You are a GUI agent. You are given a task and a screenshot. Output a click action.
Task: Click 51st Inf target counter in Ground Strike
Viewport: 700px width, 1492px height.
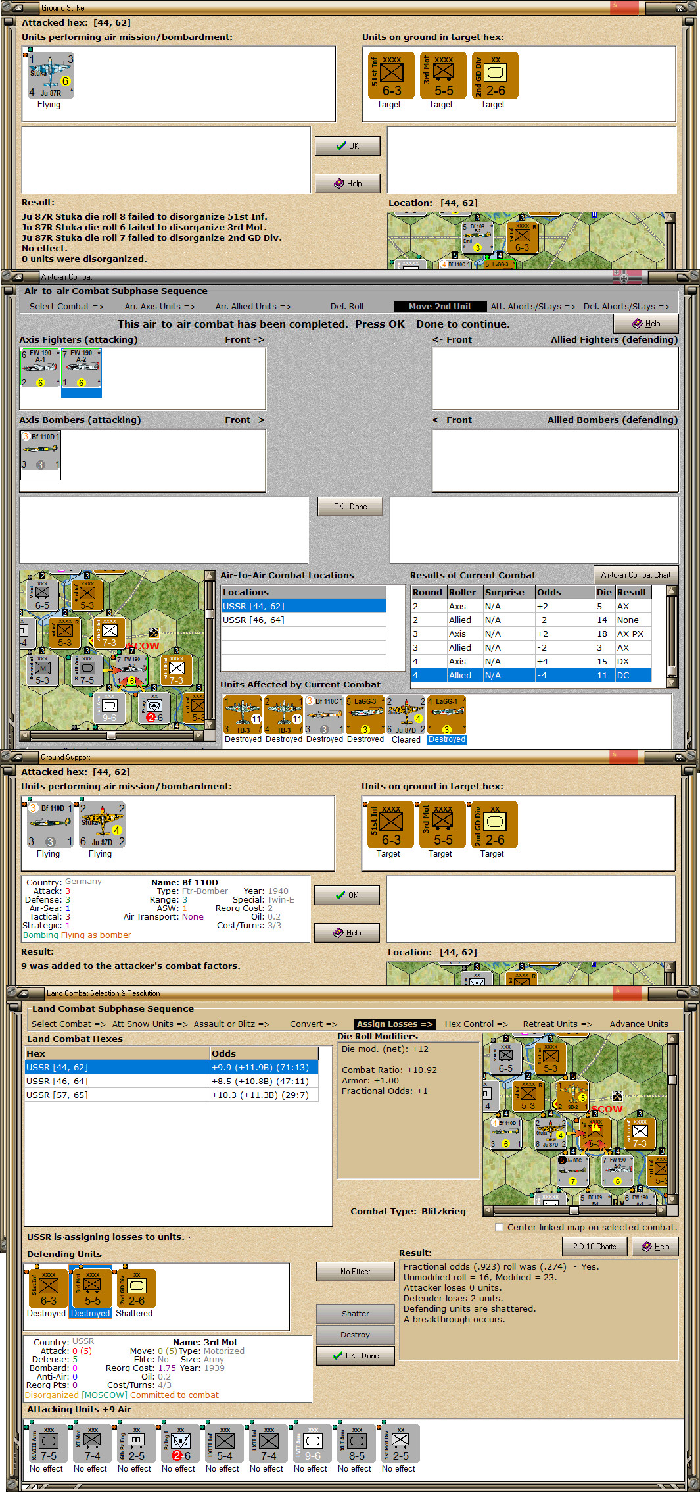coord(391,76)
